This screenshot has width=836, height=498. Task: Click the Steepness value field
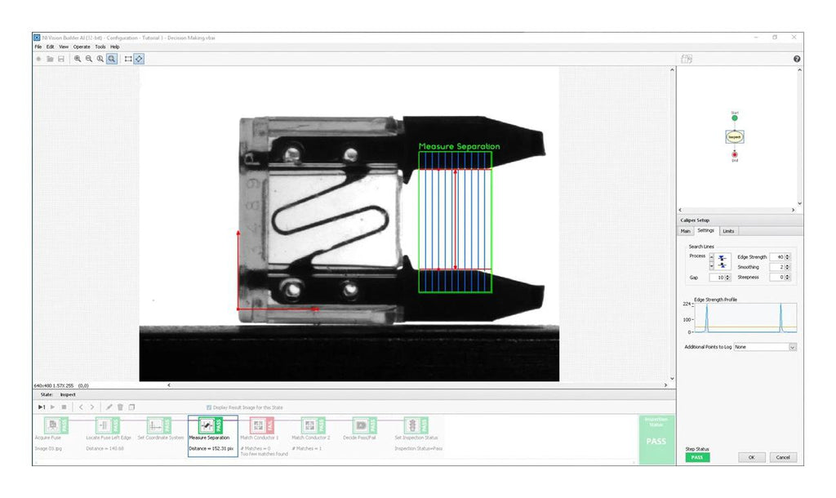[x=778, y=278]
